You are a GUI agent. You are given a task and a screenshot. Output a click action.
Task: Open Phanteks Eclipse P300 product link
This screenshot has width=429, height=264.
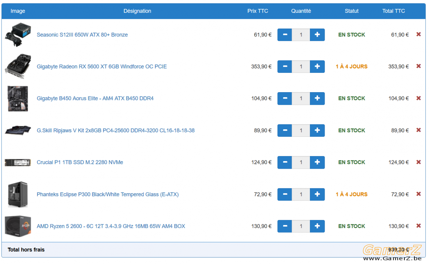click(108, 194)
